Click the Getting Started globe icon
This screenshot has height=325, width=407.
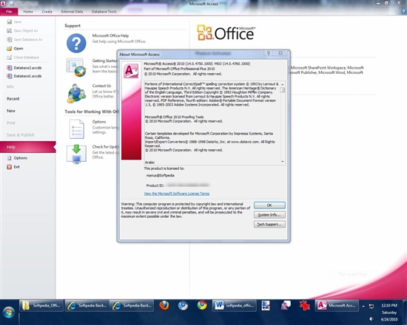click(x=76, y=67)
